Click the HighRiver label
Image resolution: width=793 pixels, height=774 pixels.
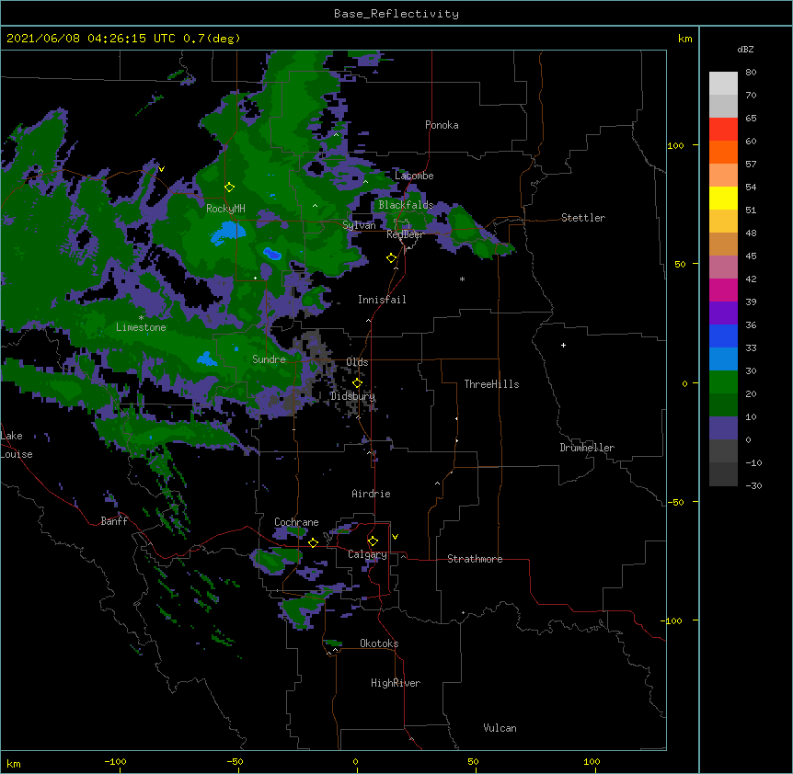tap(396, 683)
